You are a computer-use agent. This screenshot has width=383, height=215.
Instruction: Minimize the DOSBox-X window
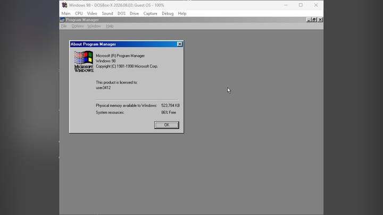pos(286,5)
